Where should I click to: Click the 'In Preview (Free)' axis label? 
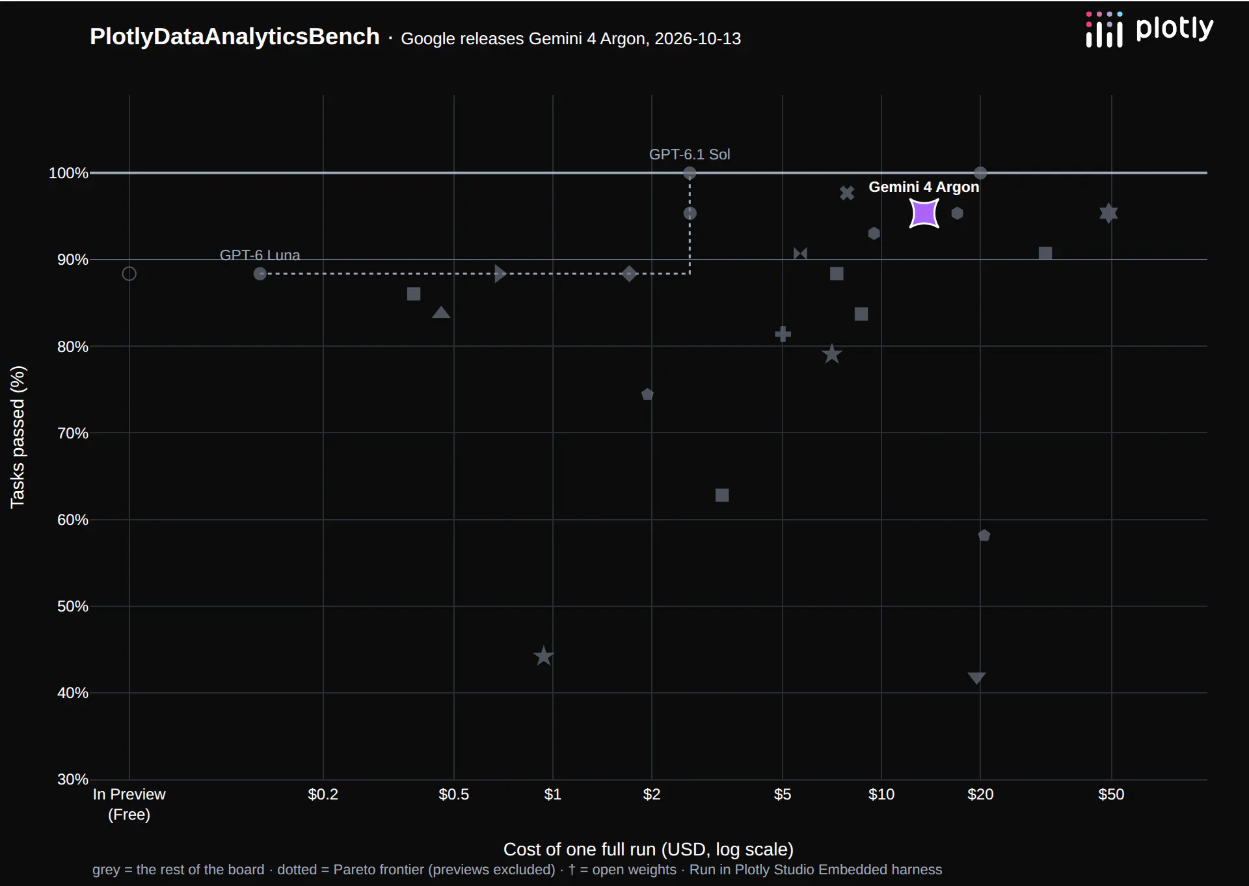[x=129, y=804]
